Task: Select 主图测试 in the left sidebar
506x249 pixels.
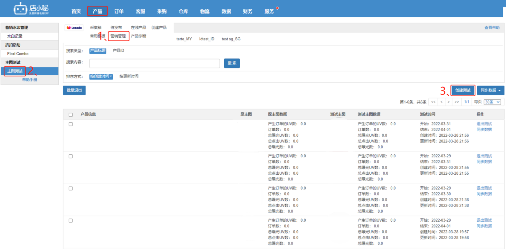Action: pos(15,71)
